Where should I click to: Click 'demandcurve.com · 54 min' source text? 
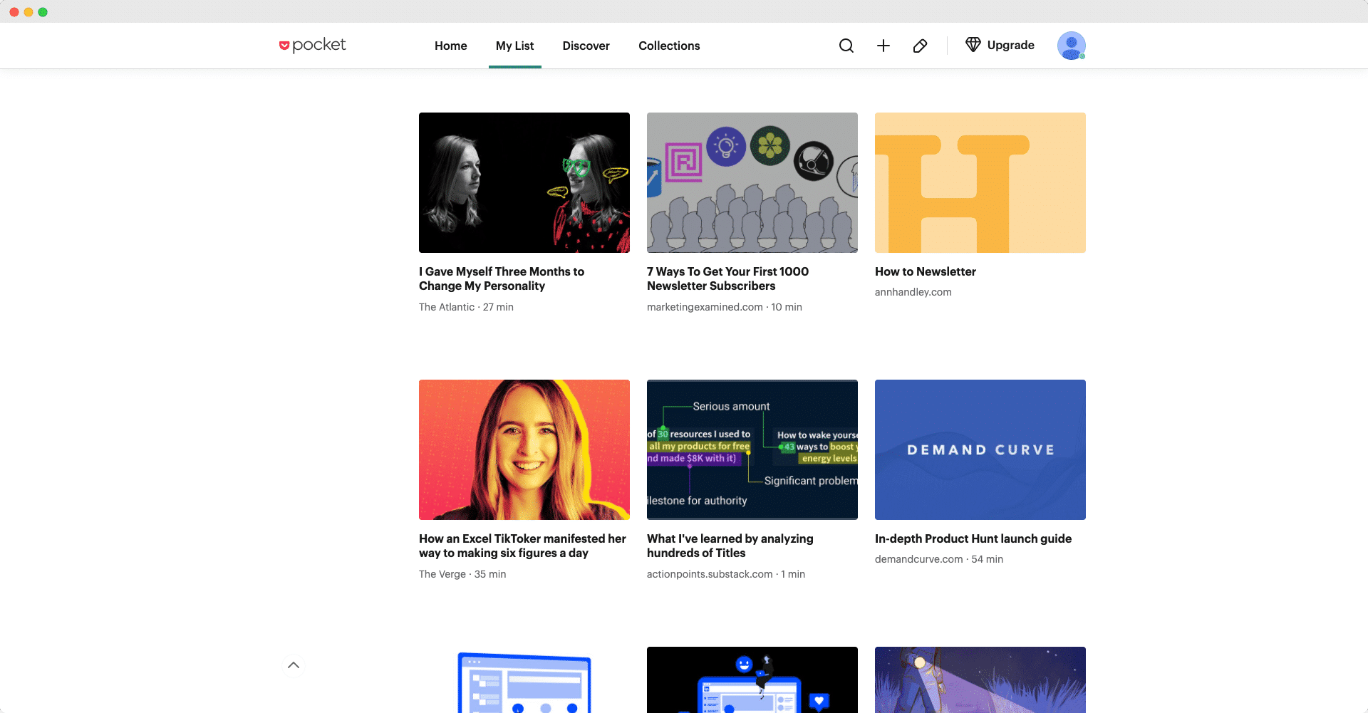point(939,559)
